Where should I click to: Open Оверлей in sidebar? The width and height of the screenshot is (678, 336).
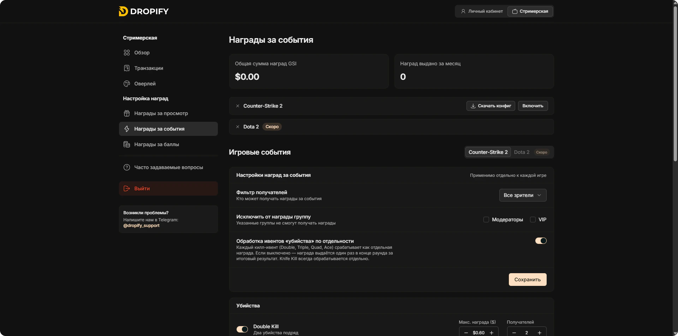point(168,84)
